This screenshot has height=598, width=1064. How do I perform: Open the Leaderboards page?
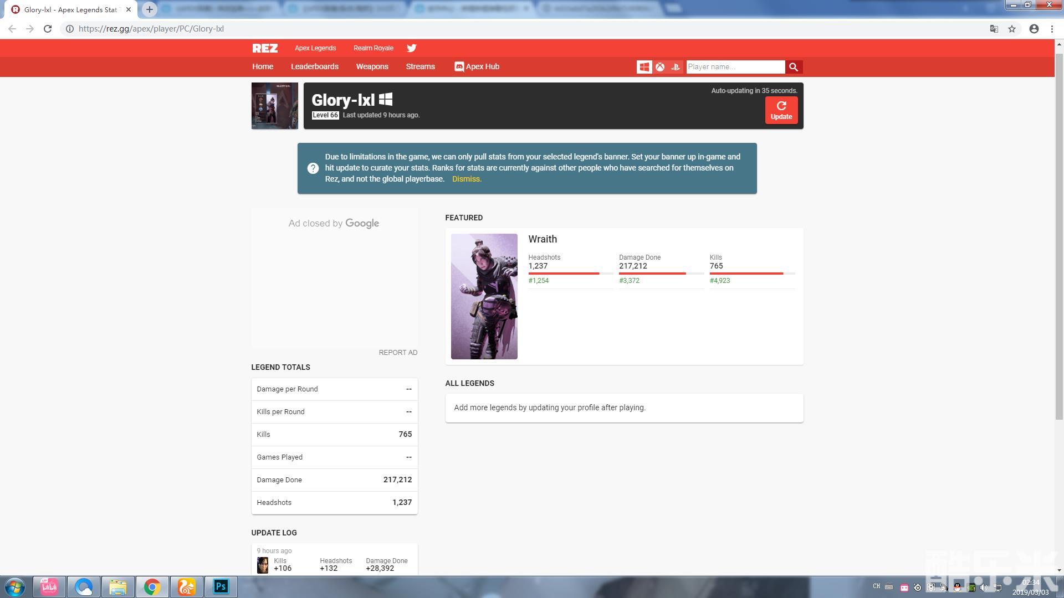click(315, 66)
